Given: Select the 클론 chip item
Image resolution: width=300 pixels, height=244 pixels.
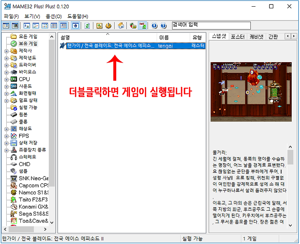Looking at the screenshot, I should 23,122.
